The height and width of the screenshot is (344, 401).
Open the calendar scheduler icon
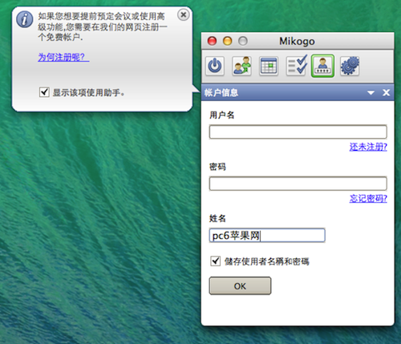tap(269, 66)
